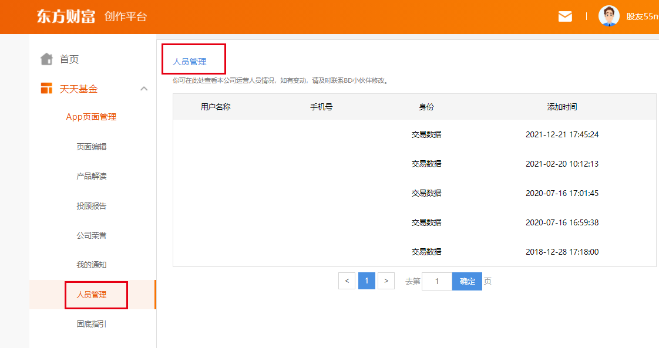This screenshot has height=348, width=659.
Task: Select timestamp 2020-07-16 16:59:38
Action: coord(562,222)
